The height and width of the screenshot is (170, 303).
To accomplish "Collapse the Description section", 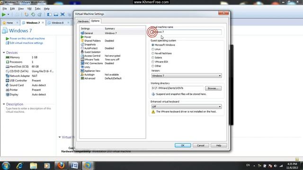I will (4, 104).
